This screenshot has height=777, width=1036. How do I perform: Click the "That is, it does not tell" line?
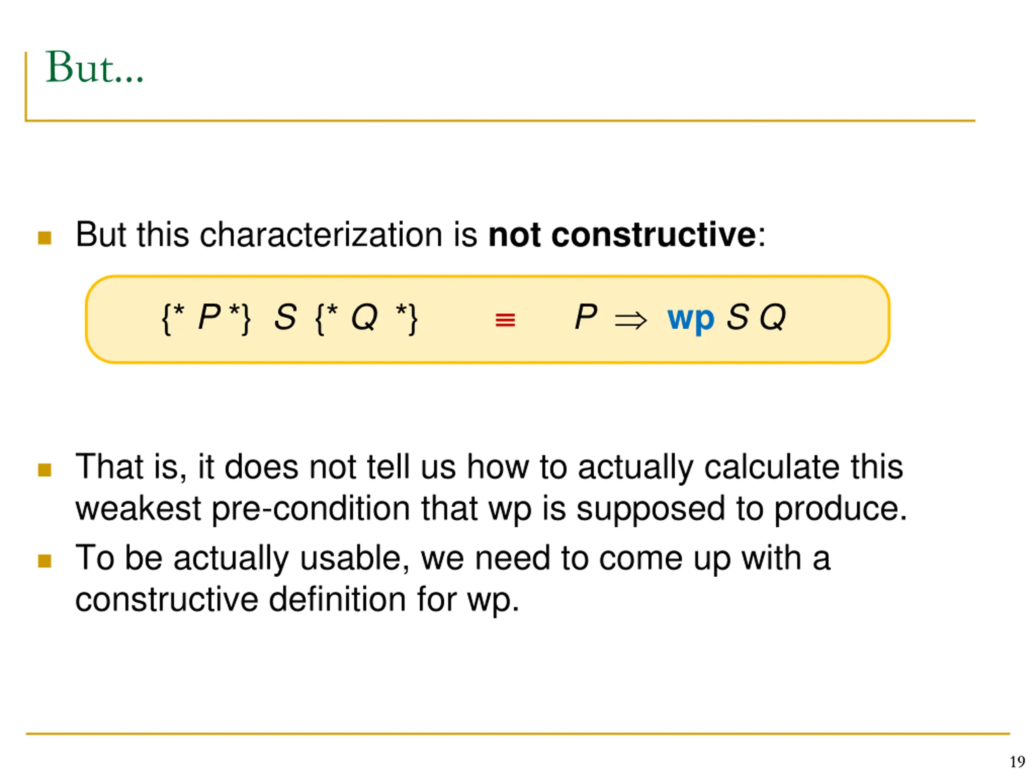(489, 467)
